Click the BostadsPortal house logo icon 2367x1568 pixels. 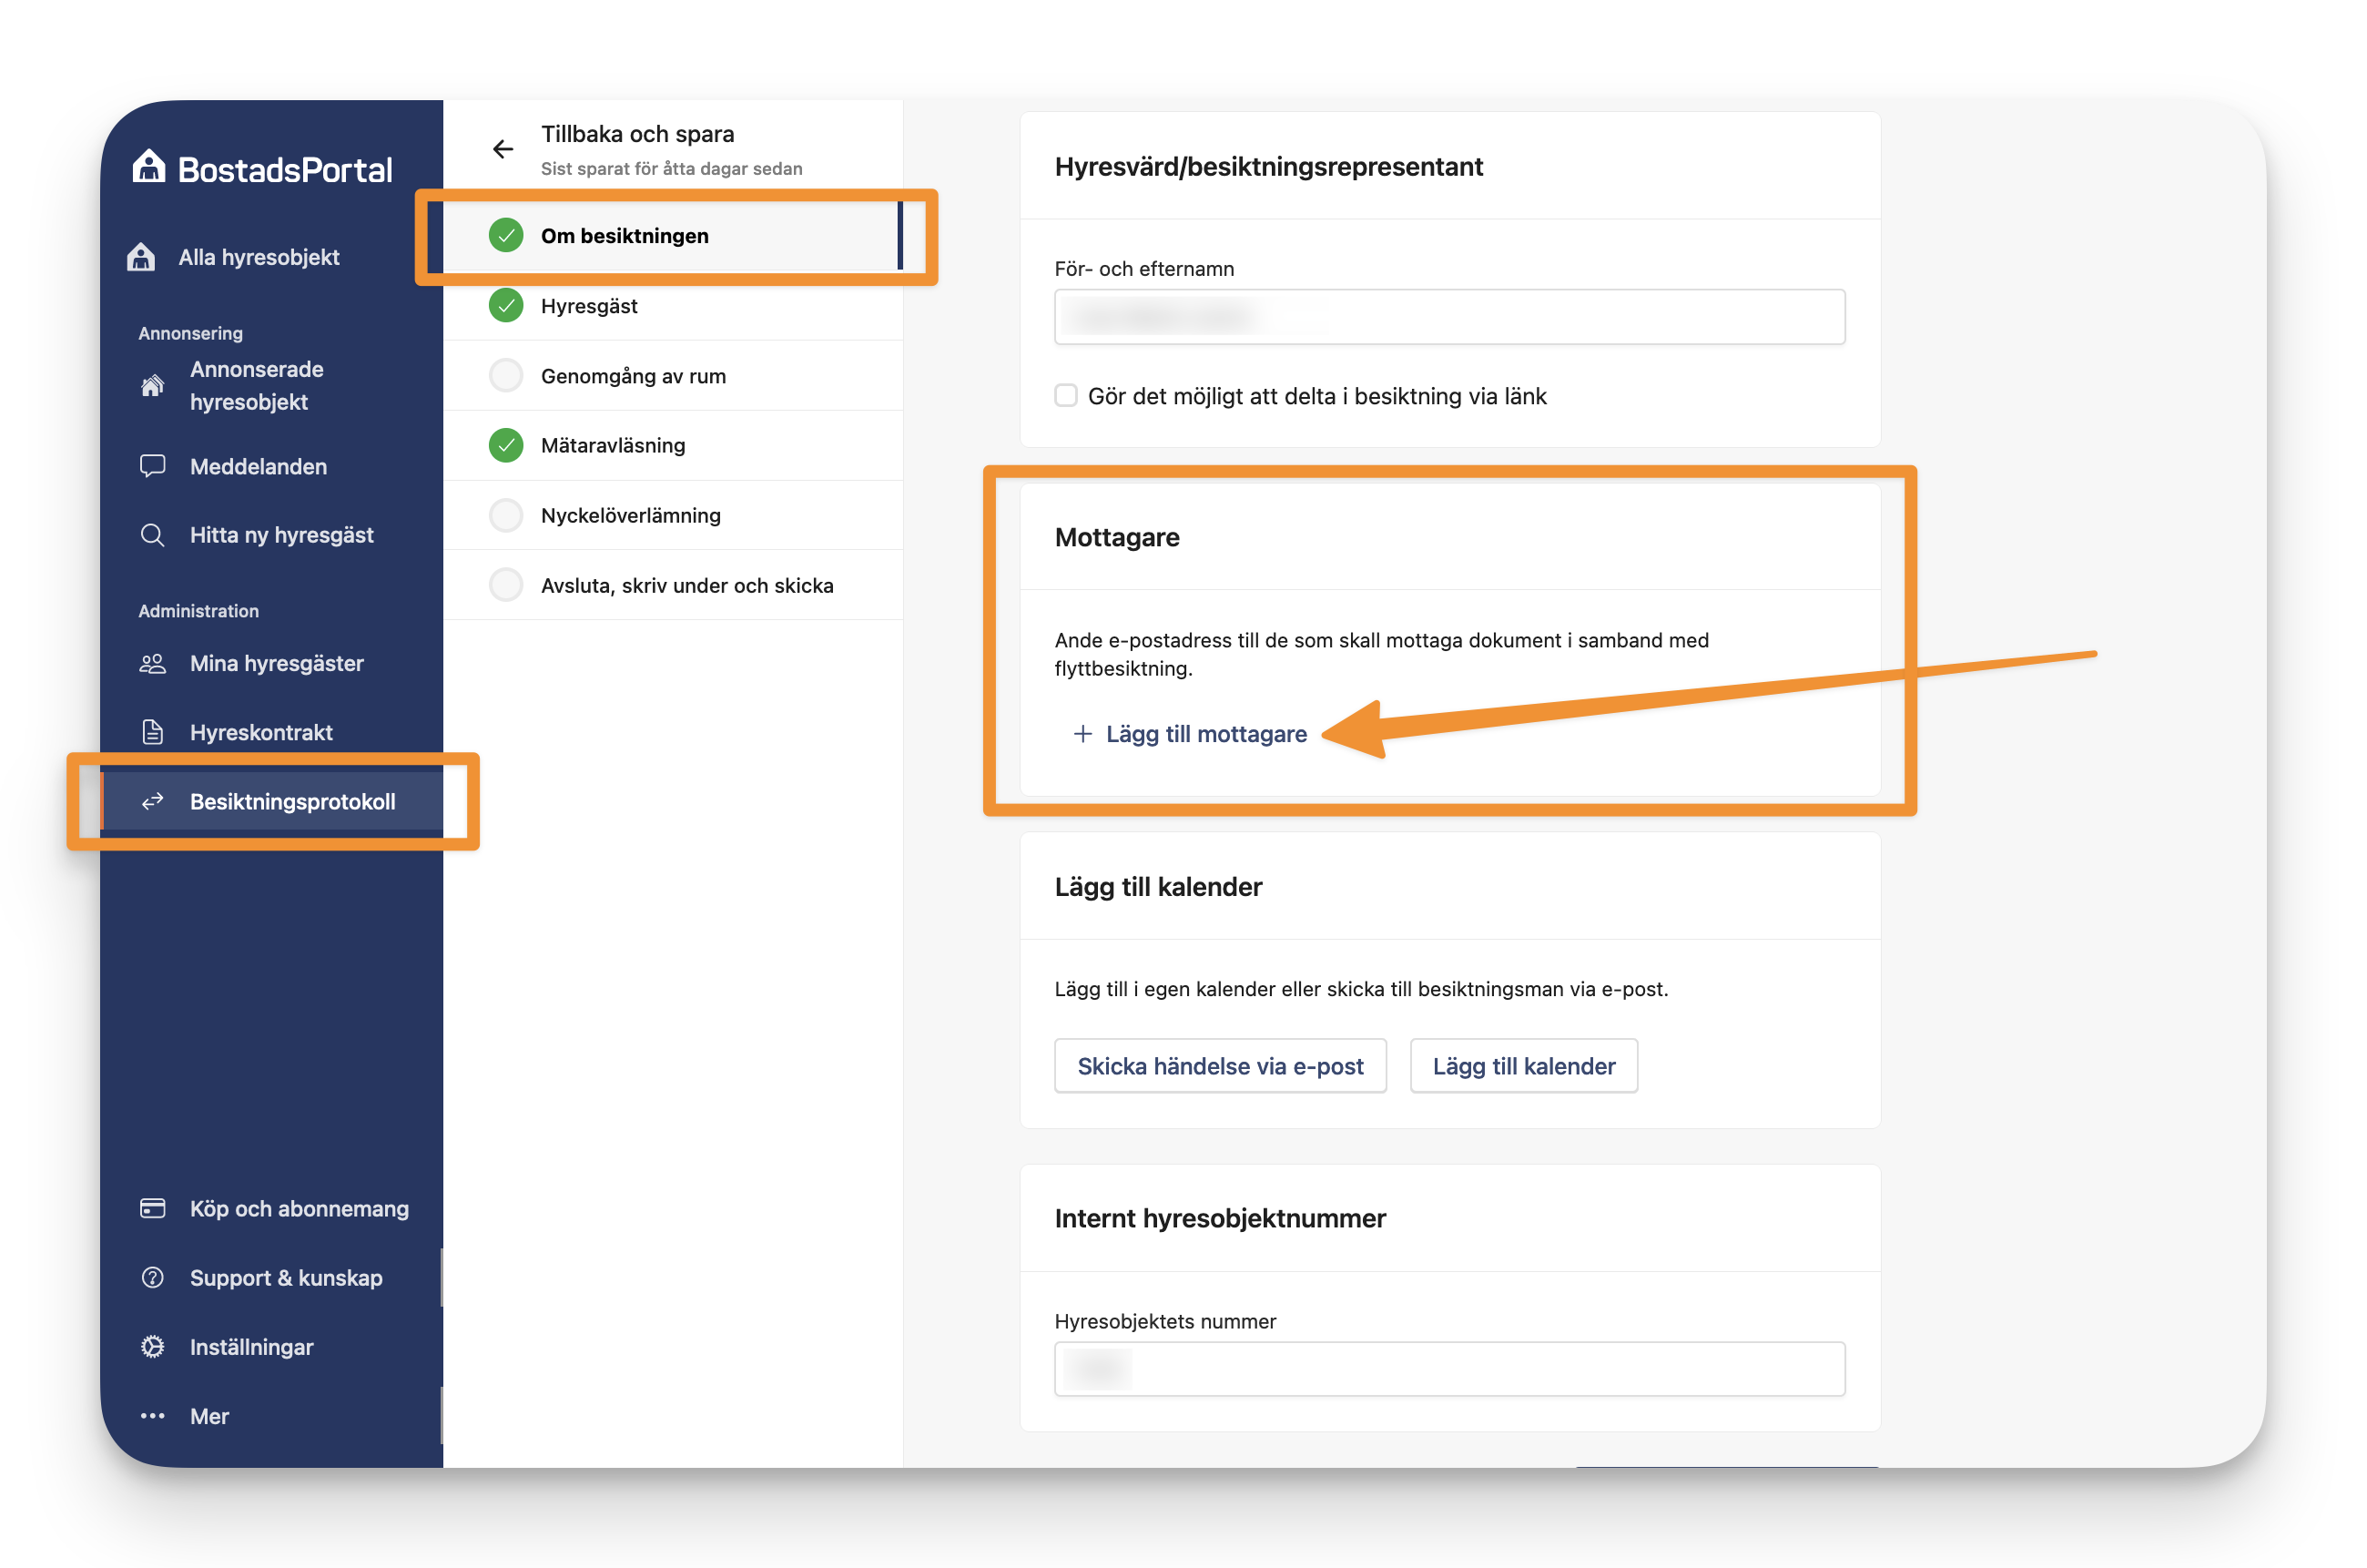149,166
